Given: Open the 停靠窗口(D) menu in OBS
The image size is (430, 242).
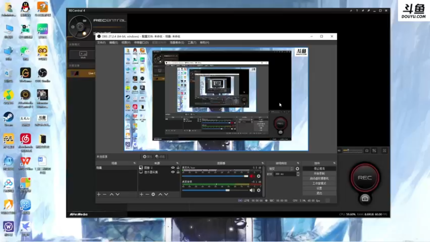Looking at the screenshot, I should click(x=141, y=42).
